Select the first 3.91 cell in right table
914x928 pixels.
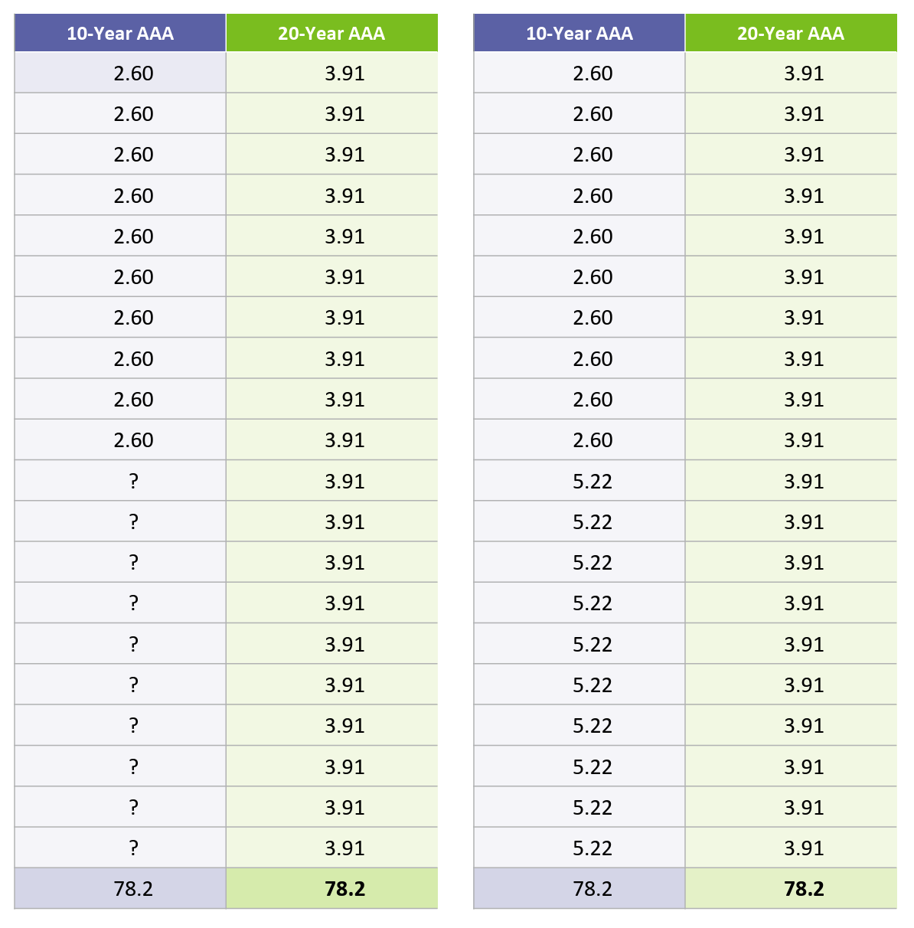(x=805, y=74)
